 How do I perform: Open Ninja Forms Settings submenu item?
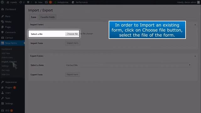[x=5, y=66]
